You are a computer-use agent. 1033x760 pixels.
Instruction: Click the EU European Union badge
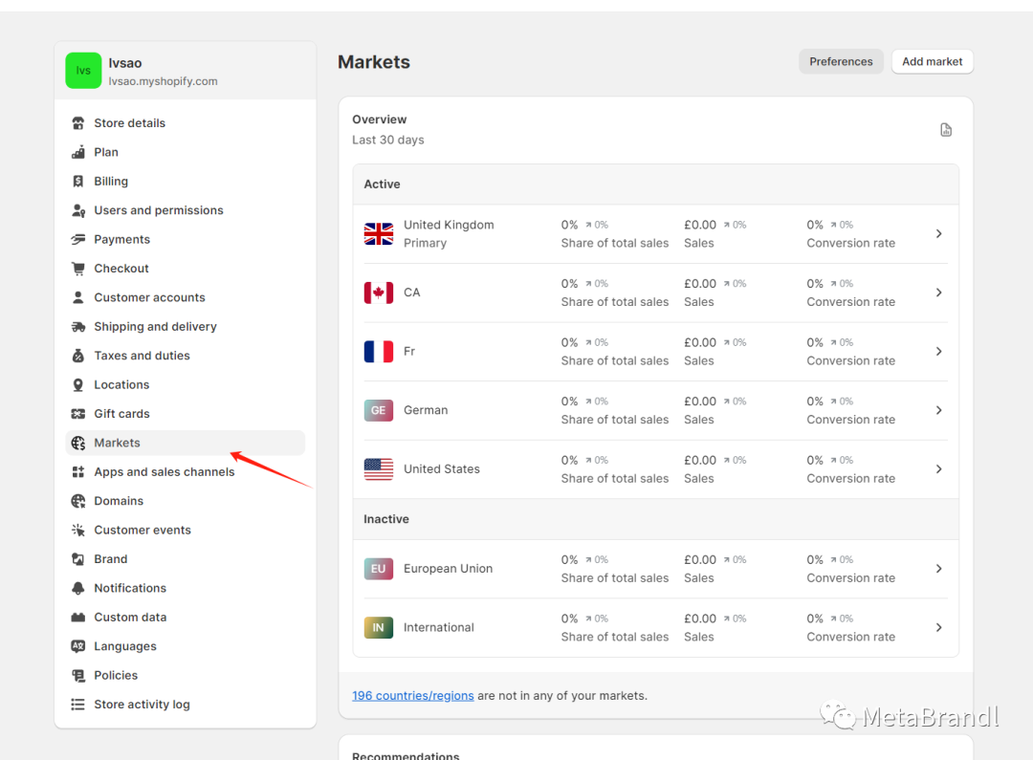[x=379, y=569]
